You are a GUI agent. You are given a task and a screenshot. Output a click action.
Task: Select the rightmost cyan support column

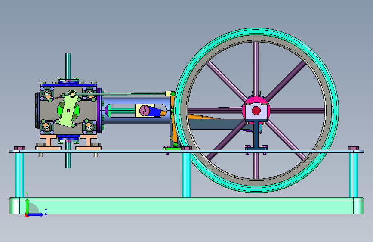click(x=354, y=175)
